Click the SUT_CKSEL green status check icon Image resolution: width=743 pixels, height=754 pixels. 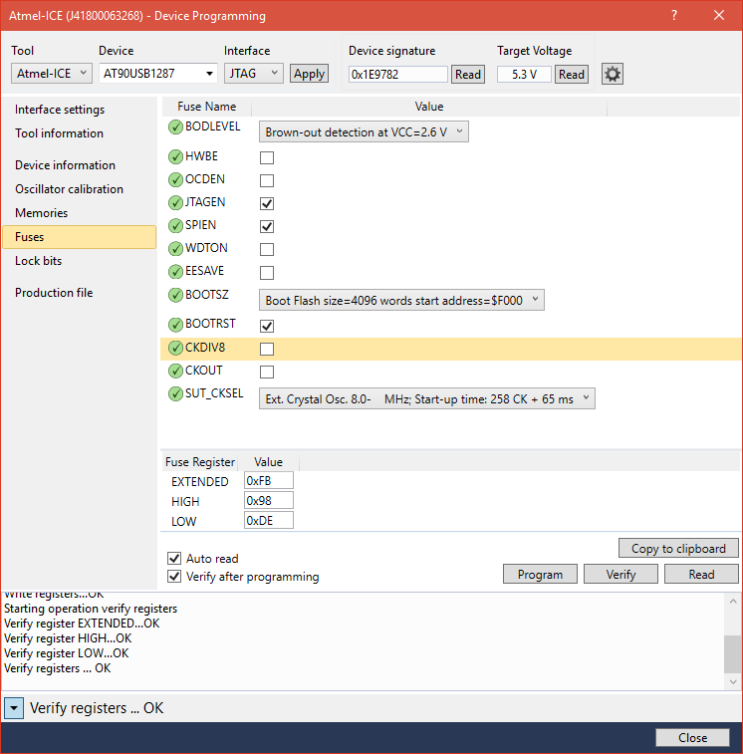tap(175, 393)
